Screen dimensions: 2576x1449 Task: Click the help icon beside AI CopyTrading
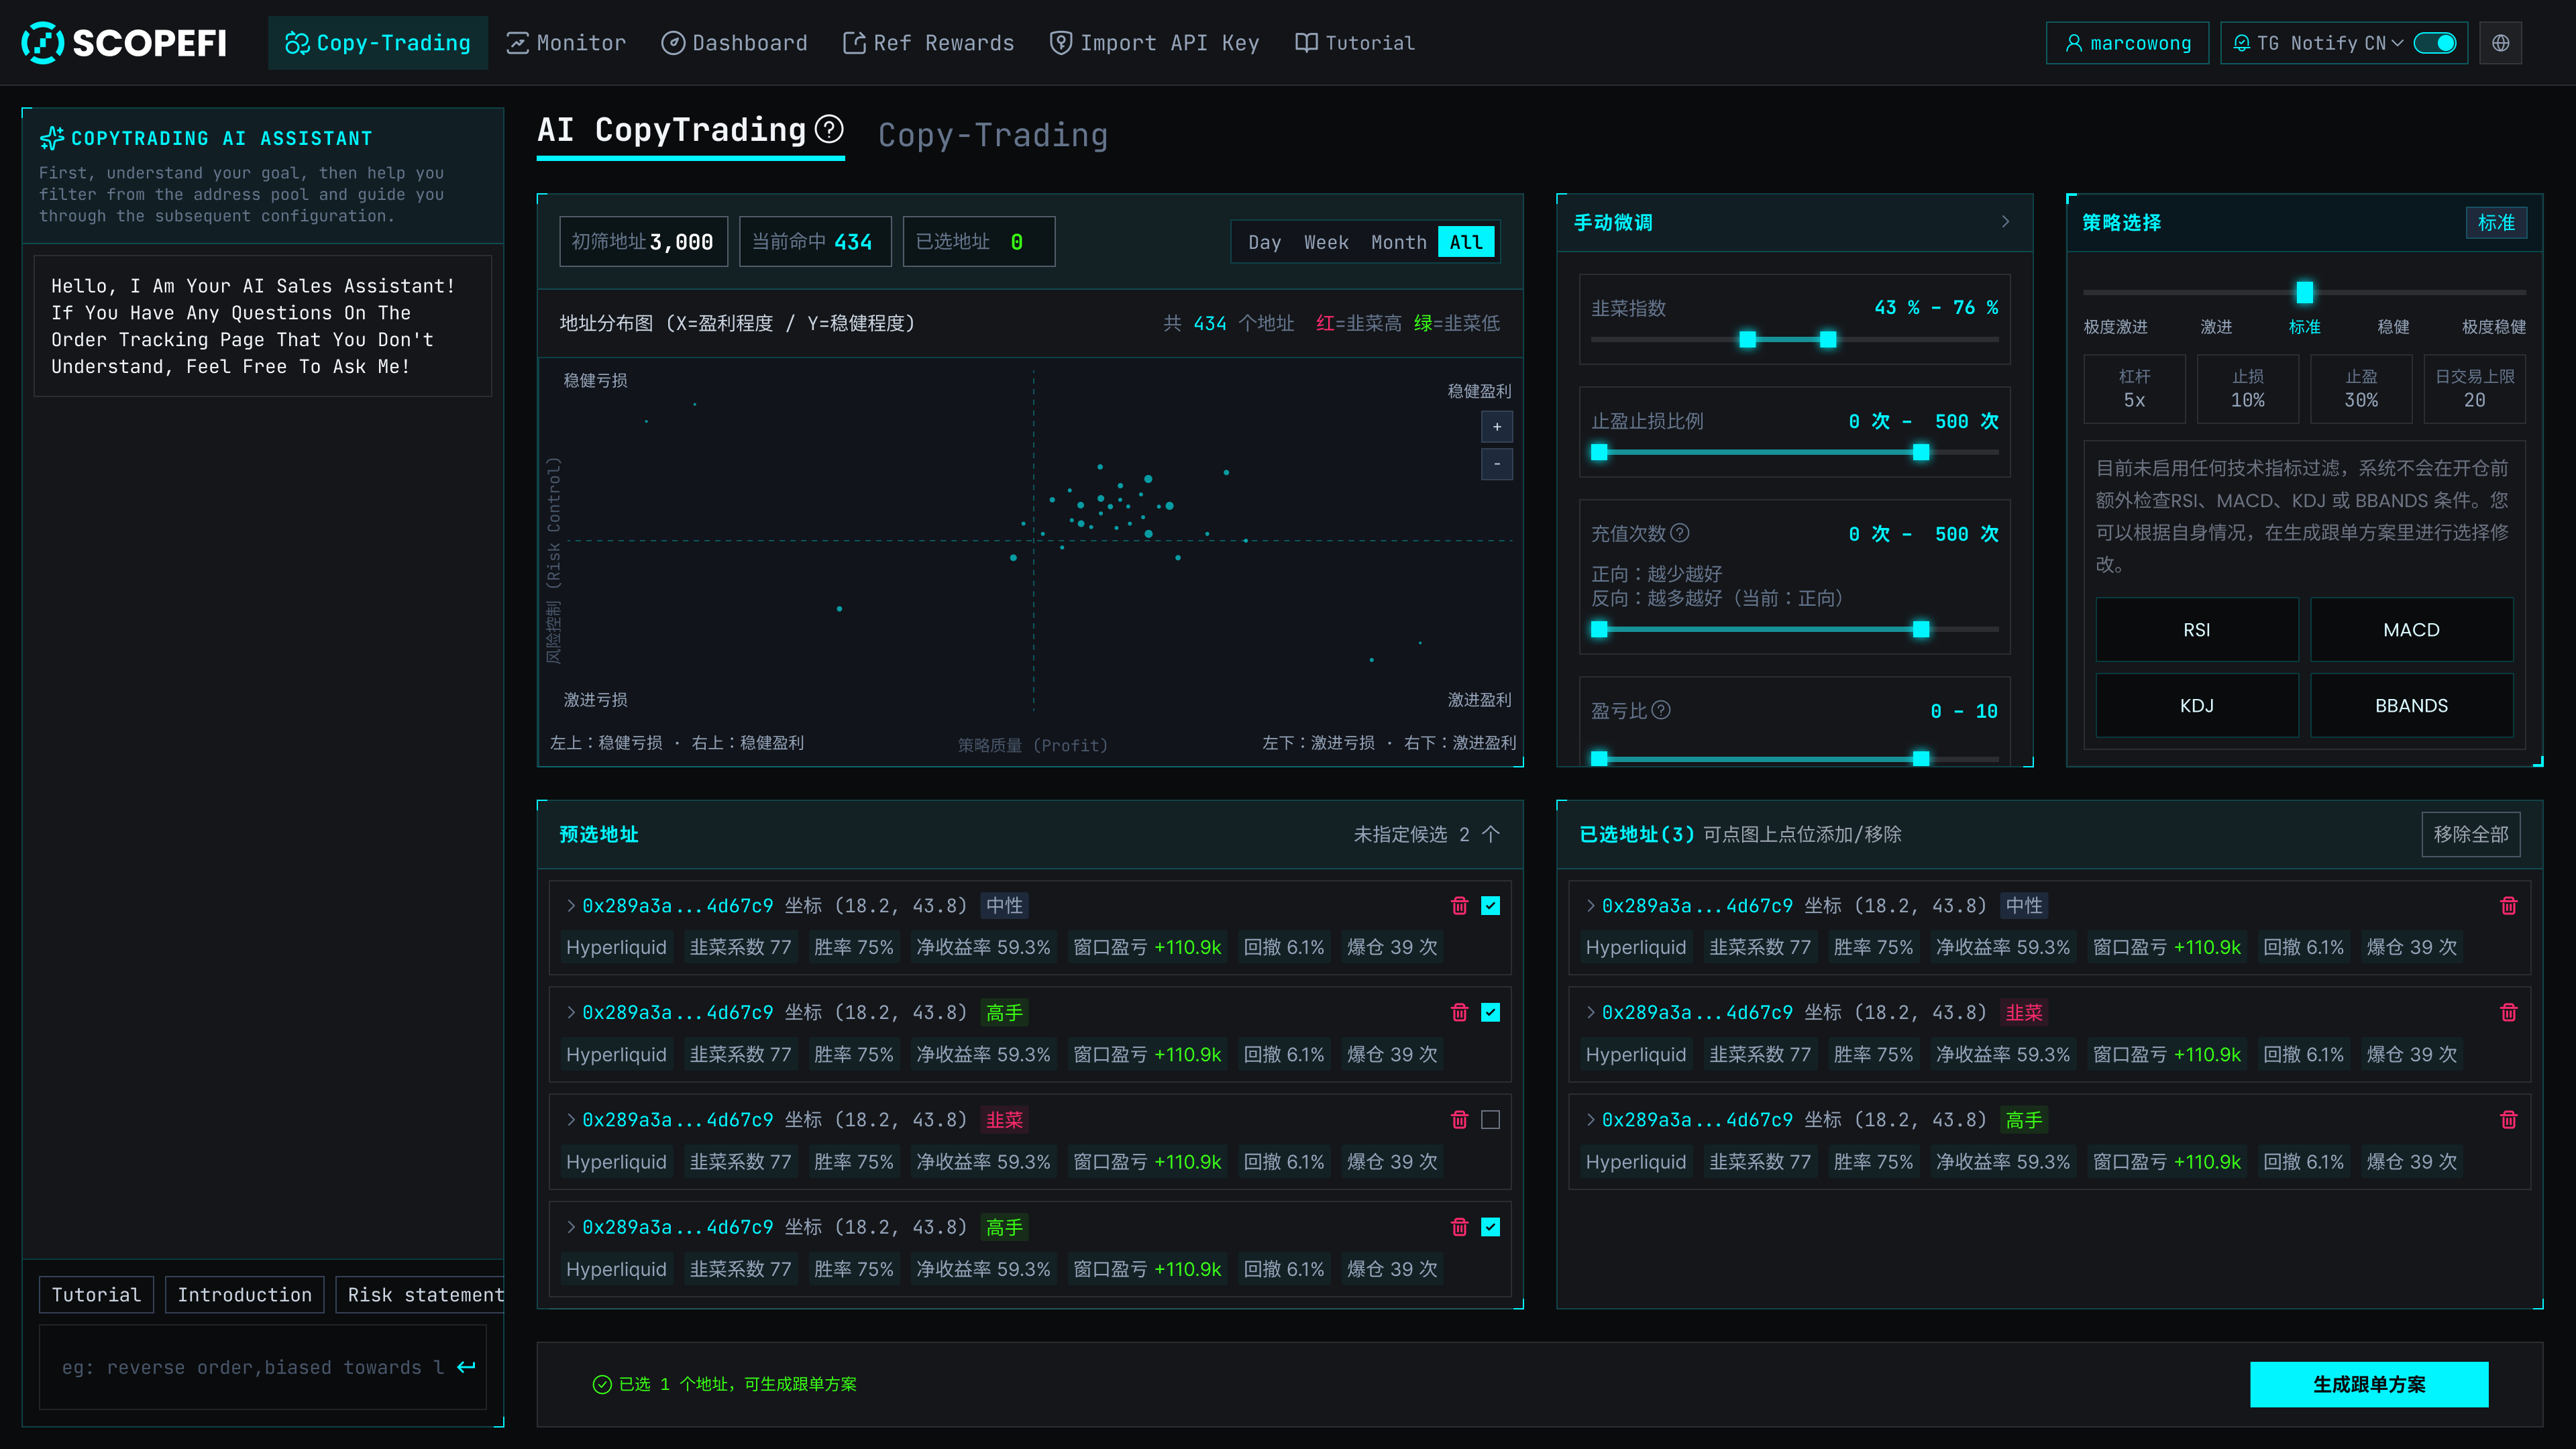pyautogui.click(x=829, y=129)
